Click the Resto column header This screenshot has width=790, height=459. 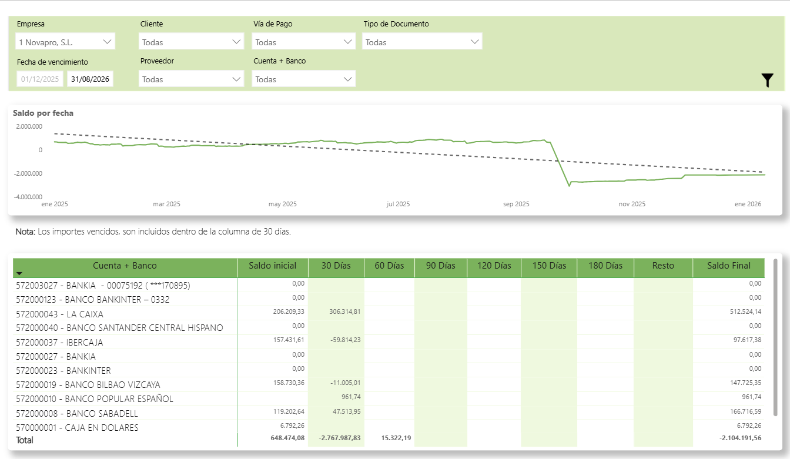662,266
